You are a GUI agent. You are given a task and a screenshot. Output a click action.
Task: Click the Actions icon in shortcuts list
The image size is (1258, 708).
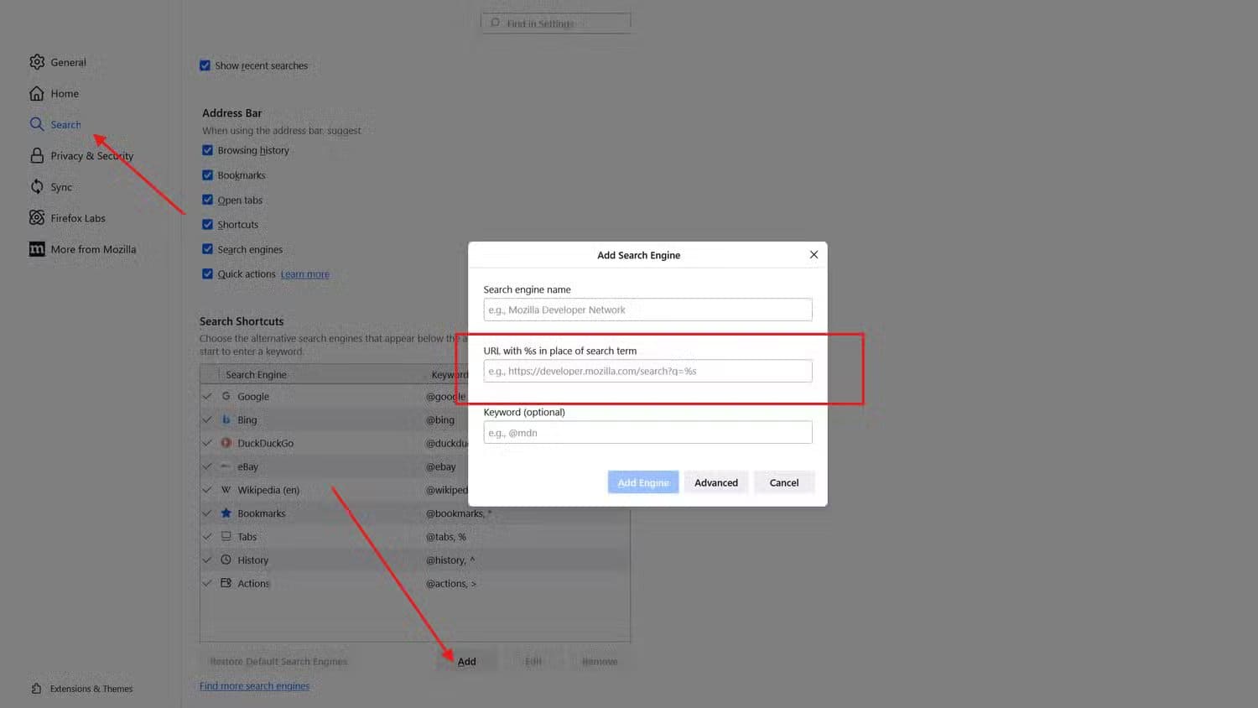point(226,583)
